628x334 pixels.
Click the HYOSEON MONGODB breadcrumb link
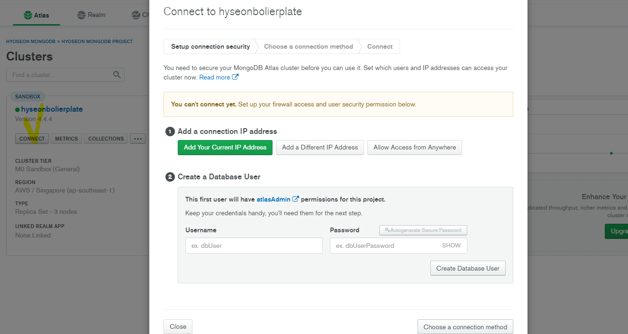30,42
